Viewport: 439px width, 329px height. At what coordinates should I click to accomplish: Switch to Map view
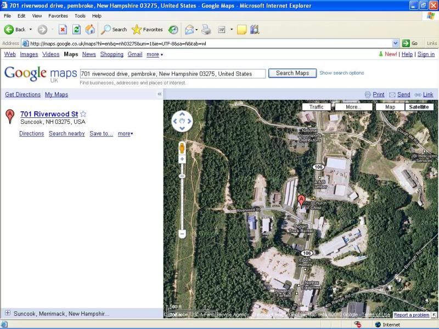click(x=390, y=107)
